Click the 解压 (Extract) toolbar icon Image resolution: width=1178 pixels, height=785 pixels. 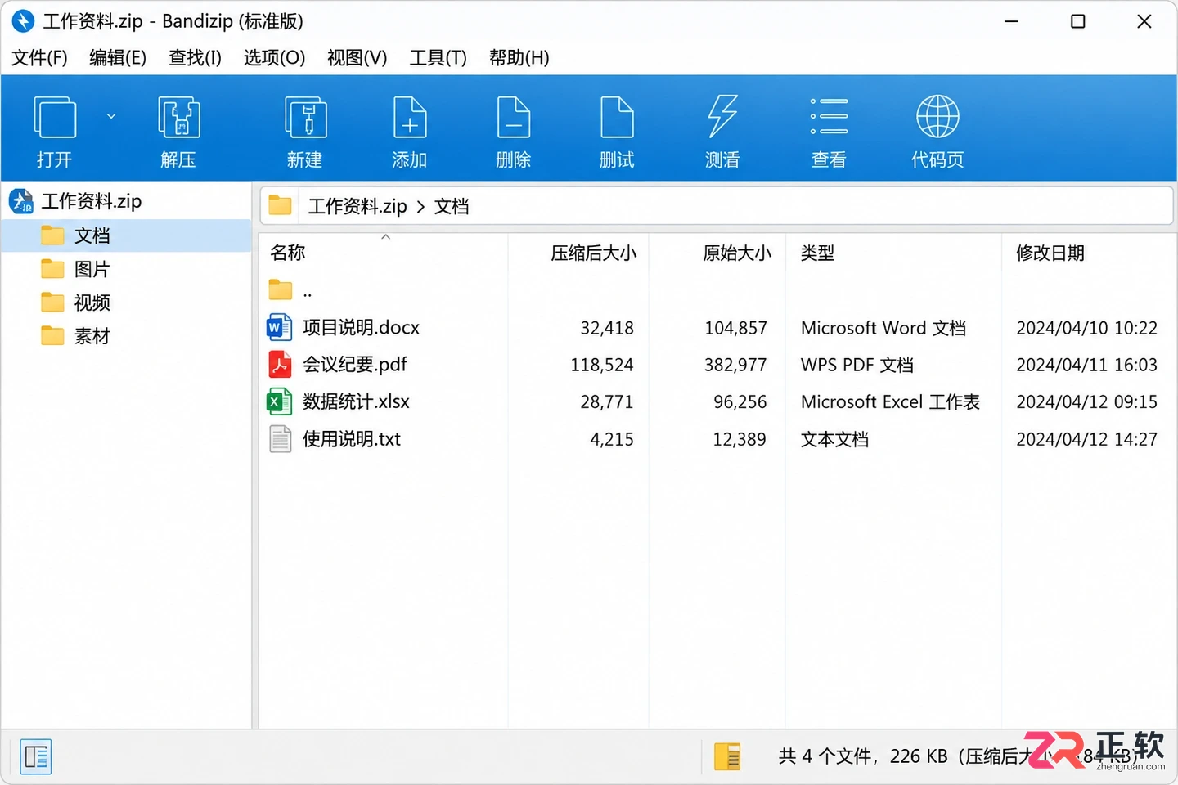click(x=178, y=118)
